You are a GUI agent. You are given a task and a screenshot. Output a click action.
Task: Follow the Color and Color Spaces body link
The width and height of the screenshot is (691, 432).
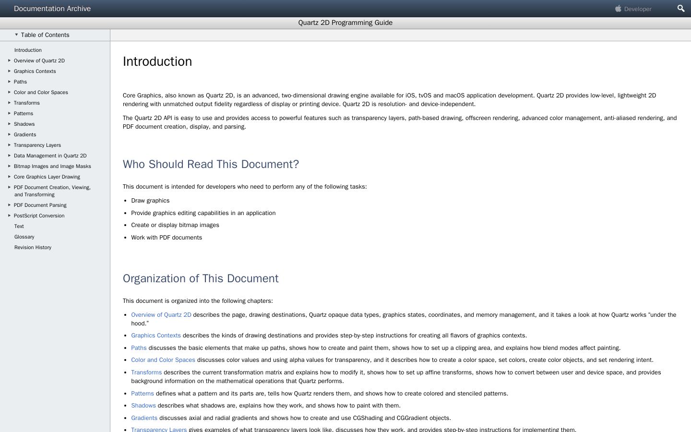tap(163, 360)
